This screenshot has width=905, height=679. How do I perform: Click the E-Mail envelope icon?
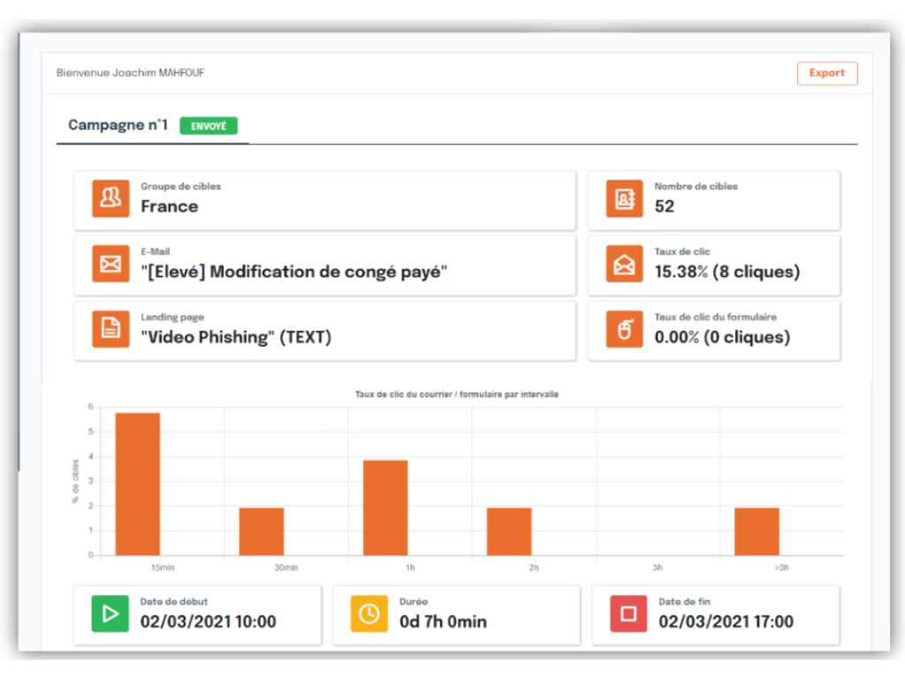[110, 263]
